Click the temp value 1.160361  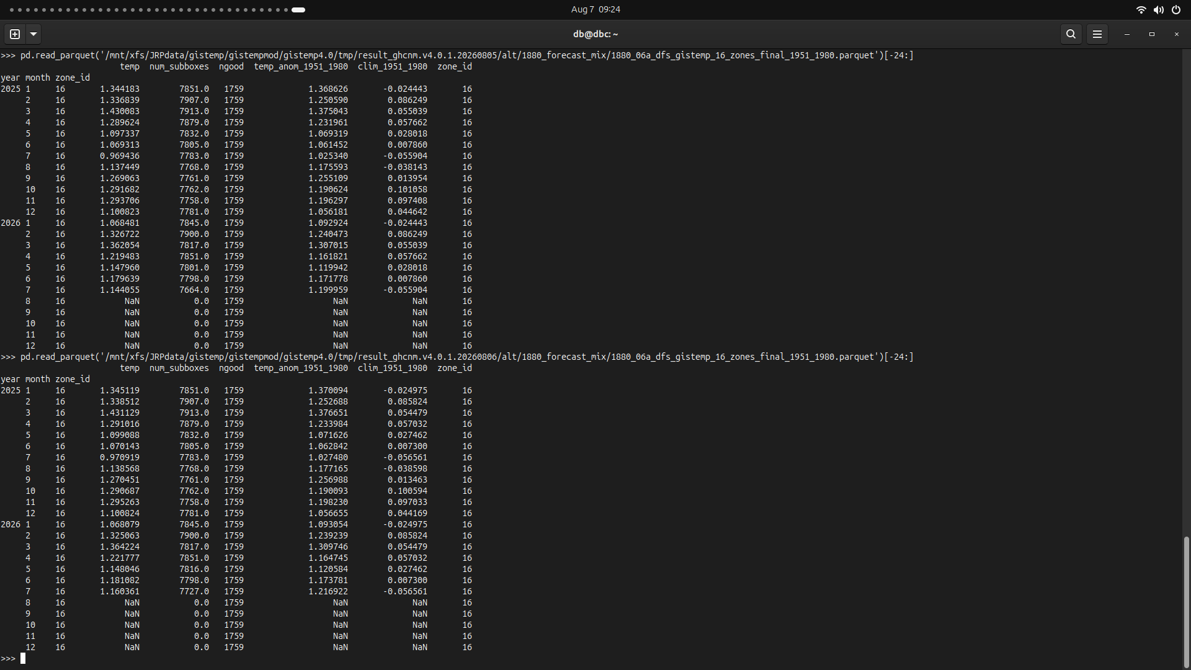click(x=120, y=591)
